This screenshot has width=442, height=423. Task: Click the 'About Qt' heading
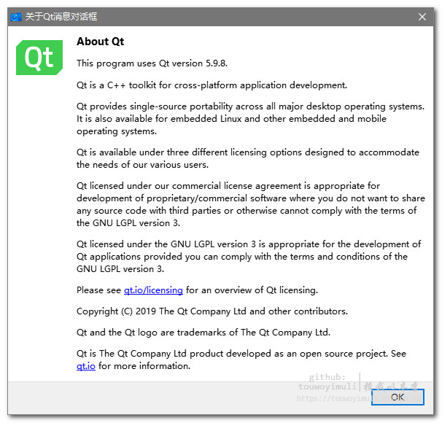coord(101,42)
